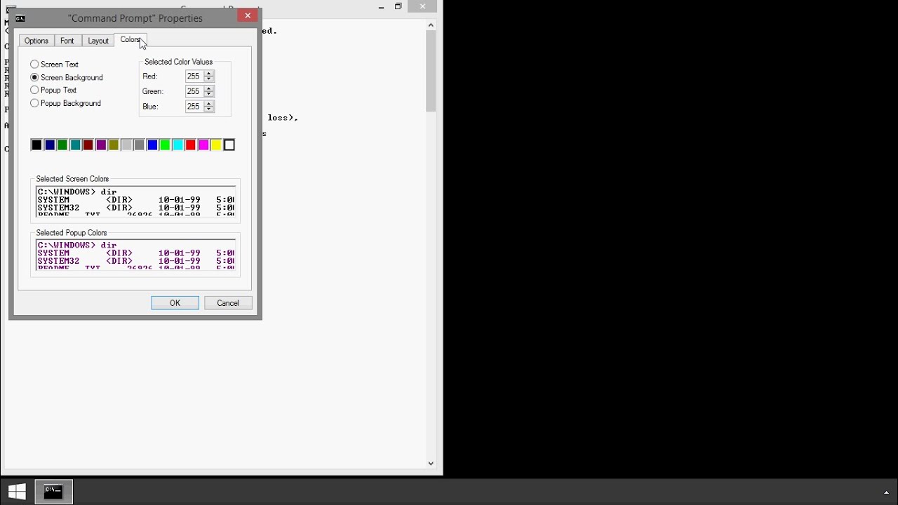
Task: Pick the olive color swatch
Action: tap(114, 145)
